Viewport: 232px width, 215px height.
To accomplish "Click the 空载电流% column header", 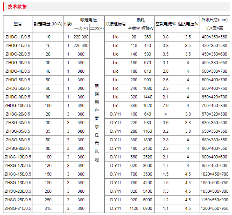I will click(165, 24).
